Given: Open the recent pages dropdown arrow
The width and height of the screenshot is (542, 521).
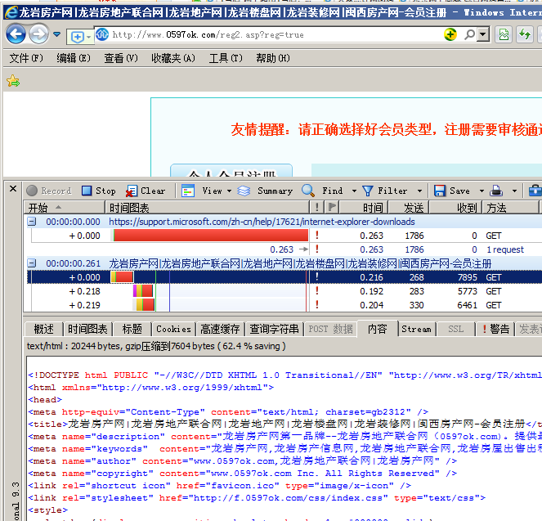Looking at the screenshot, I should (x=57, y=34).
